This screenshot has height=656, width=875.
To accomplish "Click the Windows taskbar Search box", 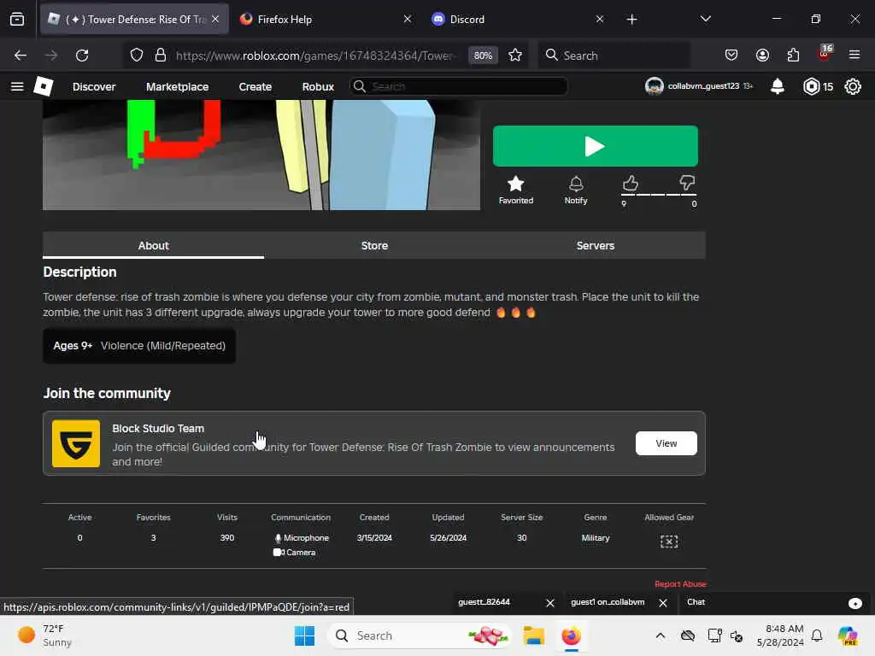I will (x=420, y=635).
